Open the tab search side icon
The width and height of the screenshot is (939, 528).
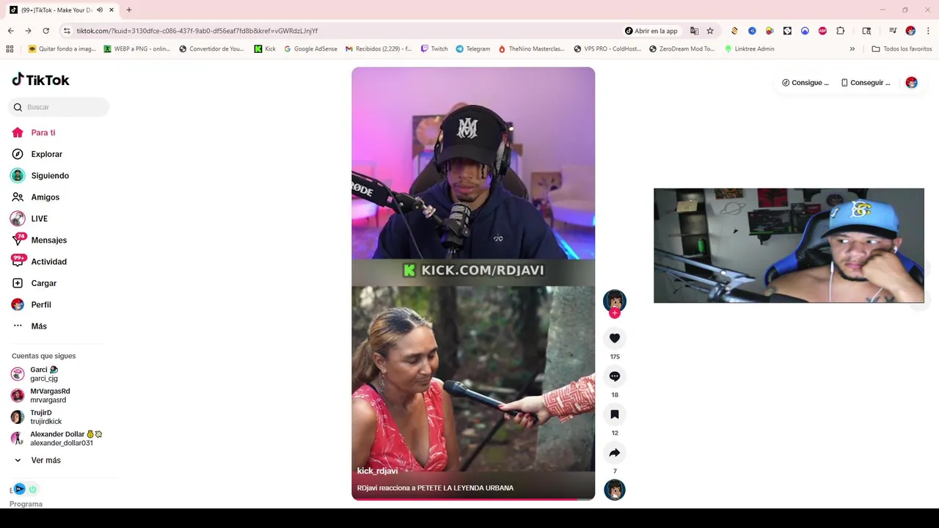point(866,31)
